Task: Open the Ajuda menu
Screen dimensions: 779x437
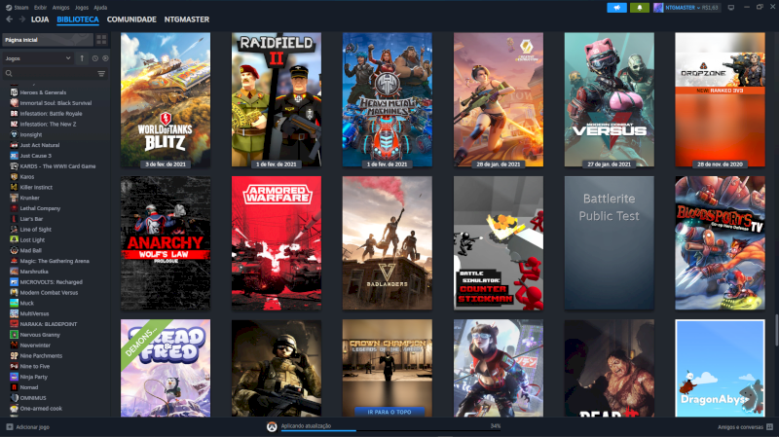Action: (x=100, y=8)
